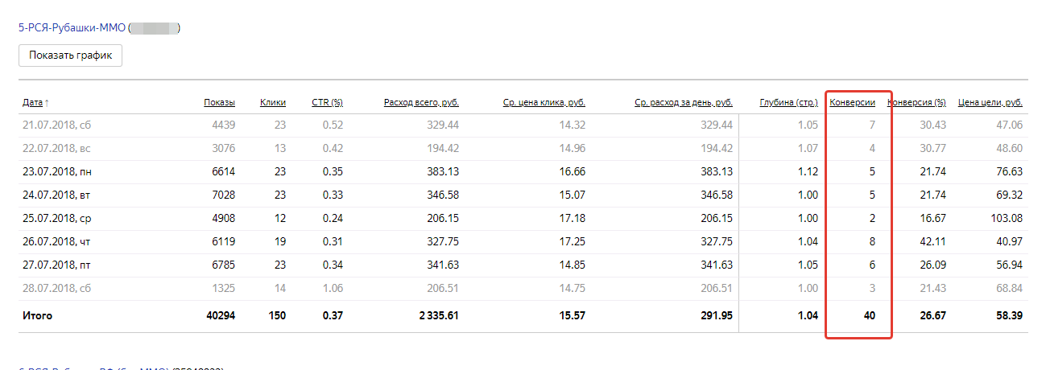Sort by the Конверсия (%) column header

tap(916, 102)
